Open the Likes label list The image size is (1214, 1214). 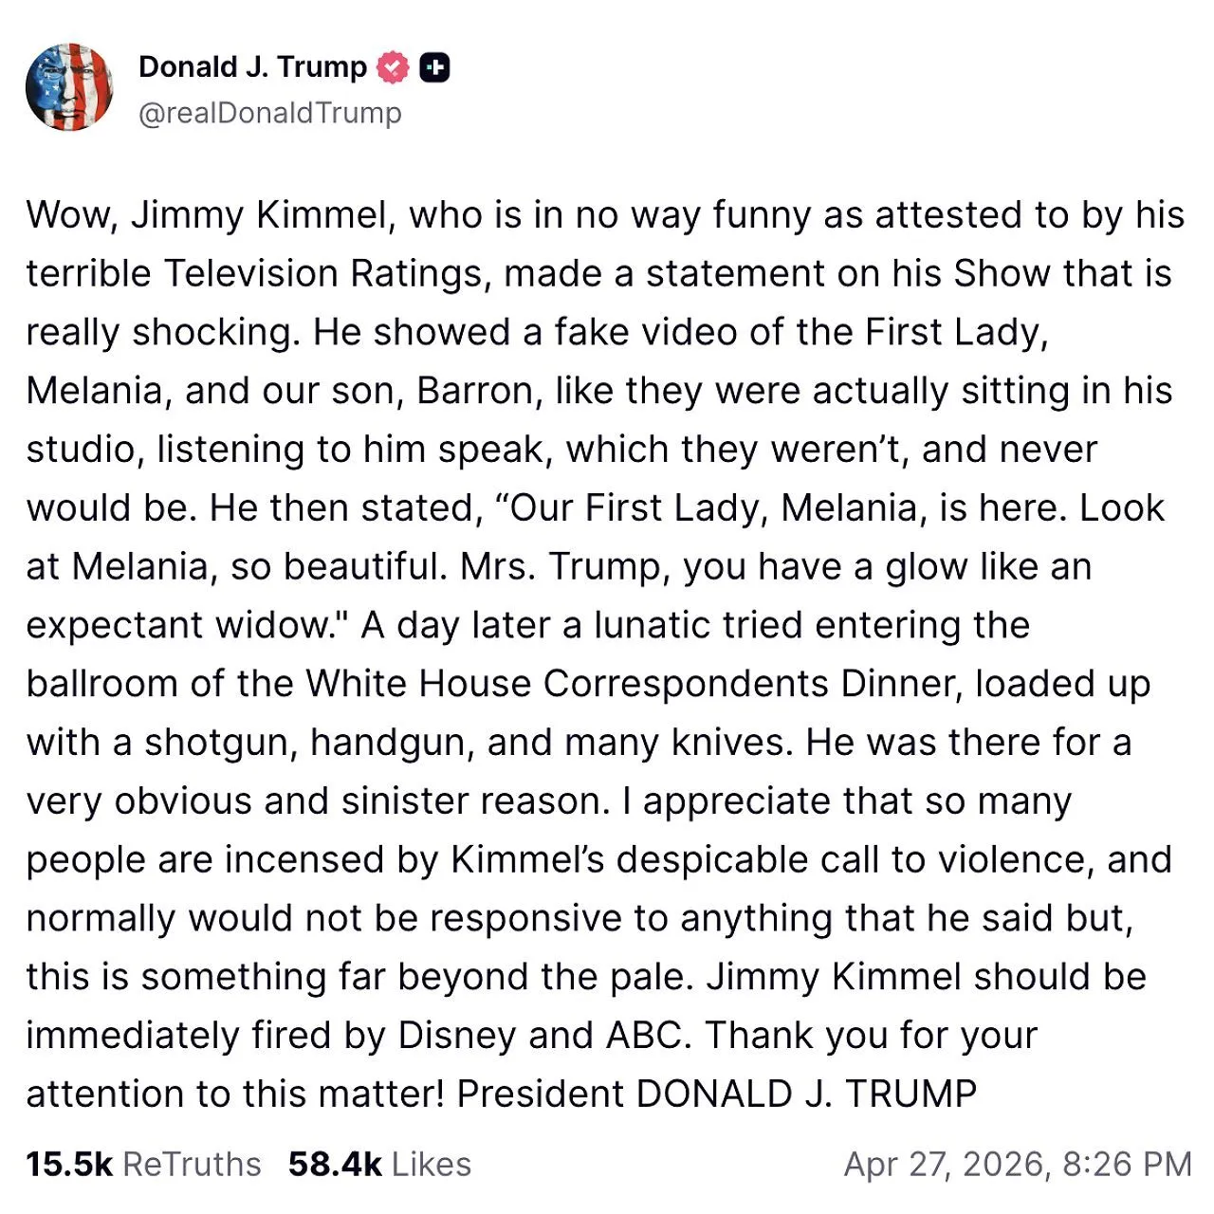pos(431,1164)
